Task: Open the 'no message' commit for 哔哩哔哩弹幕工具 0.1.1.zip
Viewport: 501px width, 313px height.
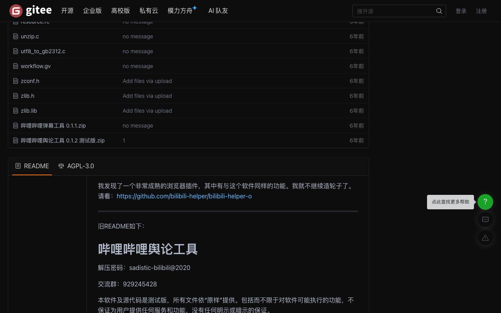Action: [138, 126]
